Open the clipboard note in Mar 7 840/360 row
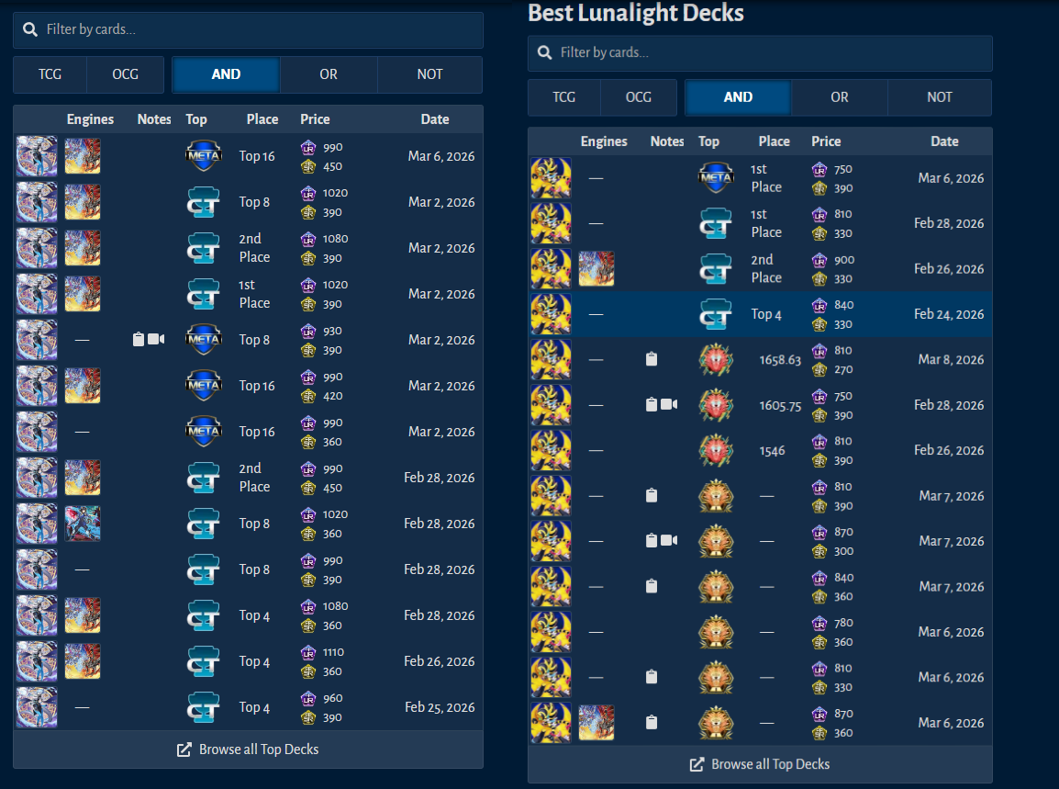 651,586
